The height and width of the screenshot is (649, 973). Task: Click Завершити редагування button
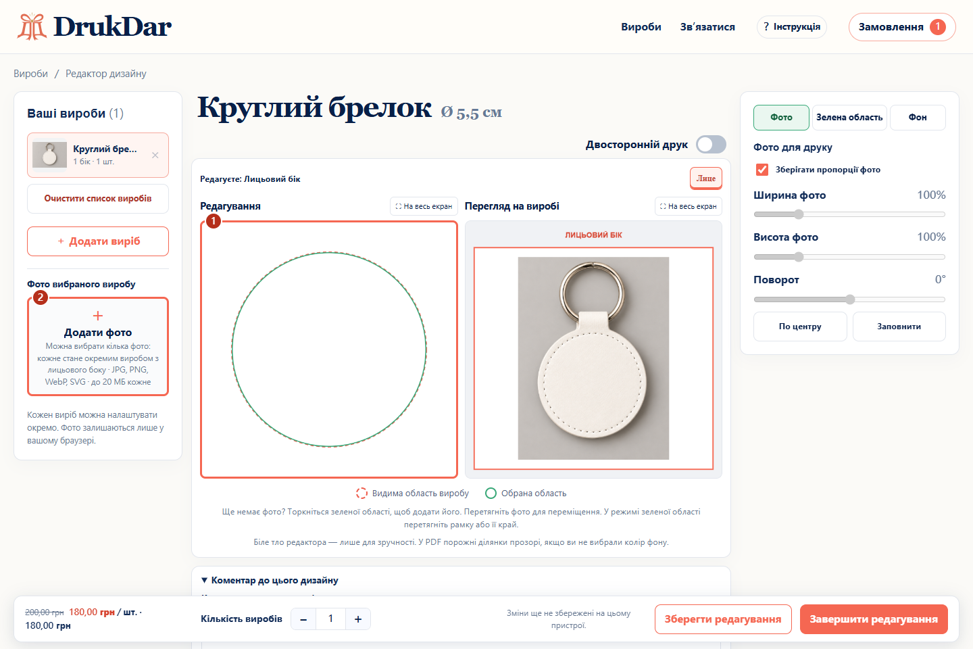(x=874, y=619)
